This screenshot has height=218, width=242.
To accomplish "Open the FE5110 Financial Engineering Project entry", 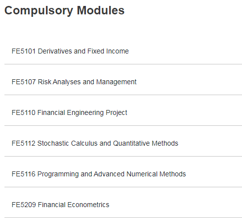I will point(123,112).
